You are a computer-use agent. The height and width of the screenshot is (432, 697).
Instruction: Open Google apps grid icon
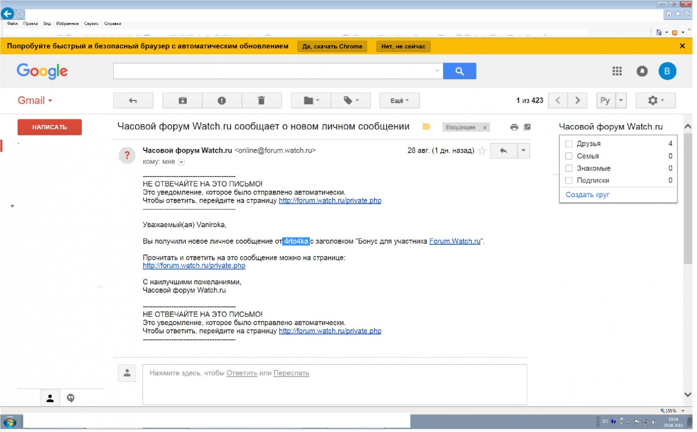click(x=617, y=71)
